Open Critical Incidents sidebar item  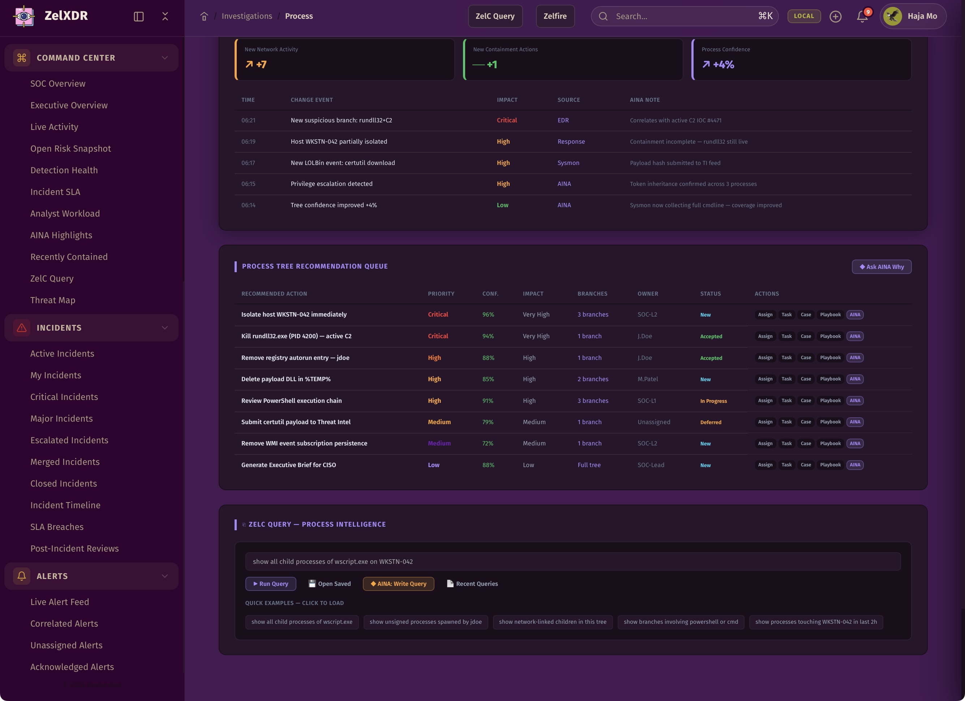click(64, 397)
